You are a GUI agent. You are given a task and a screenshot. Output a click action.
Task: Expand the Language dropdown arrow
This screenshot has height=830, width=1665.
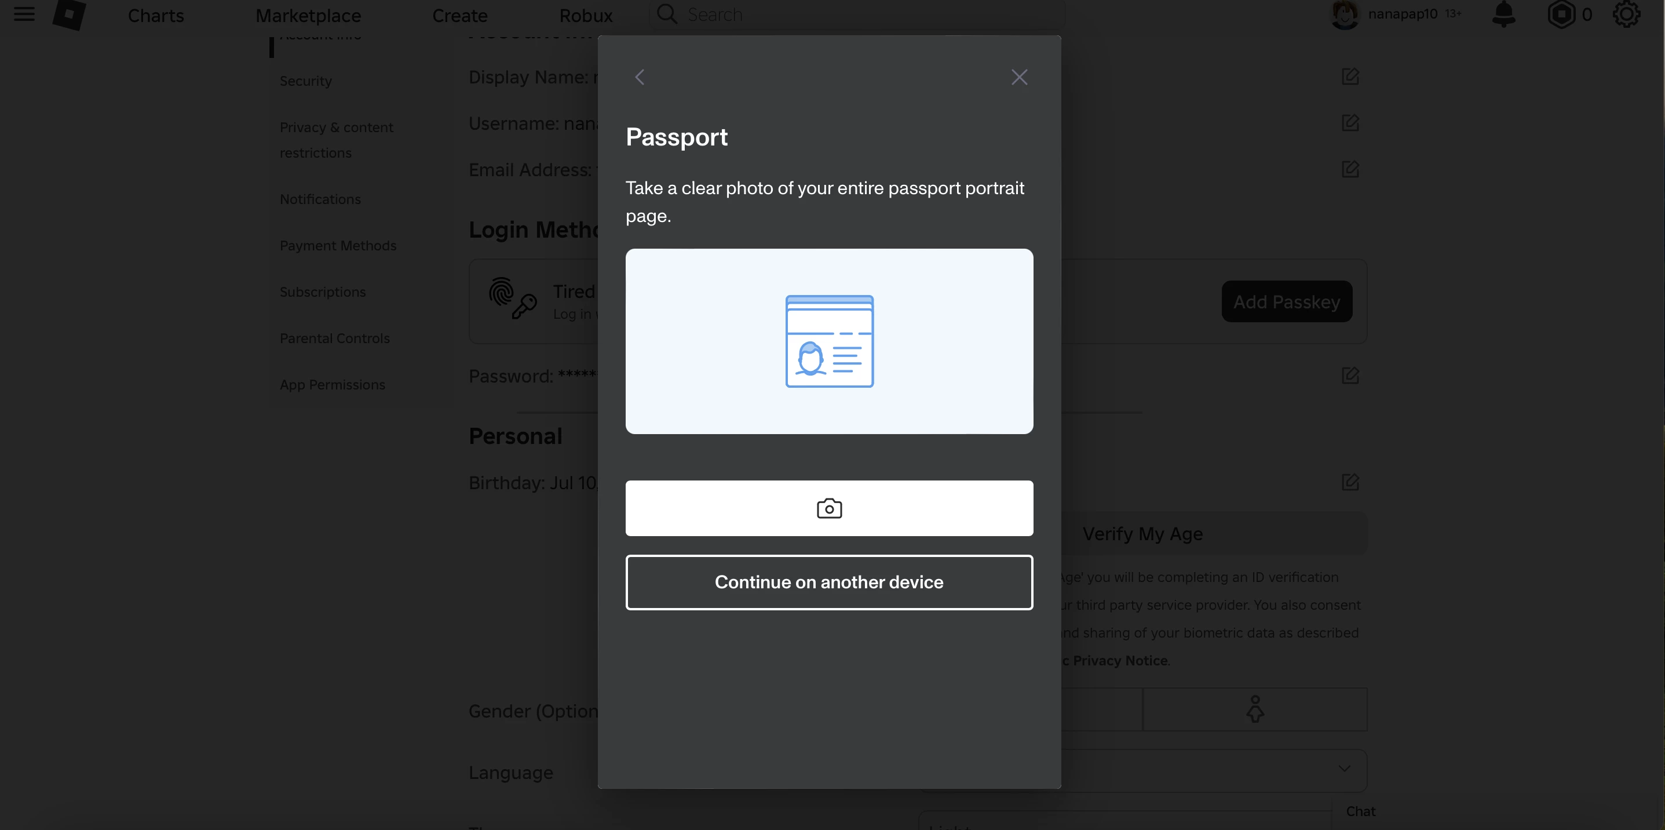[1345, 769]
